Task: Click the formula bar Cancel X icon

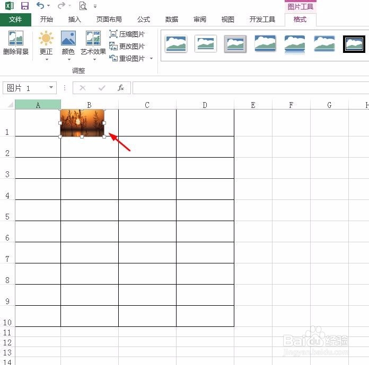Action: click(x=83, y=88)
